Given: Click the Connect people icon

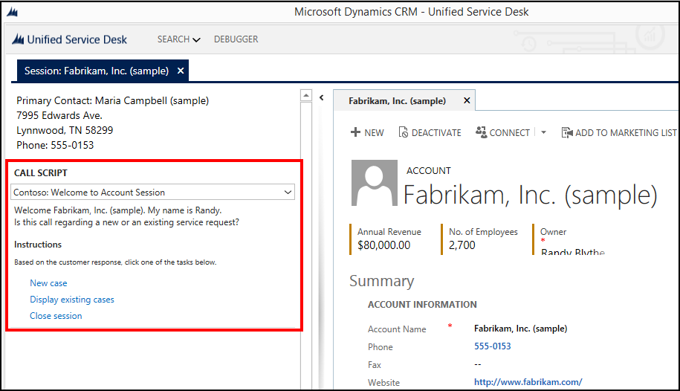Looking at the screenshot, I should 481,133.
